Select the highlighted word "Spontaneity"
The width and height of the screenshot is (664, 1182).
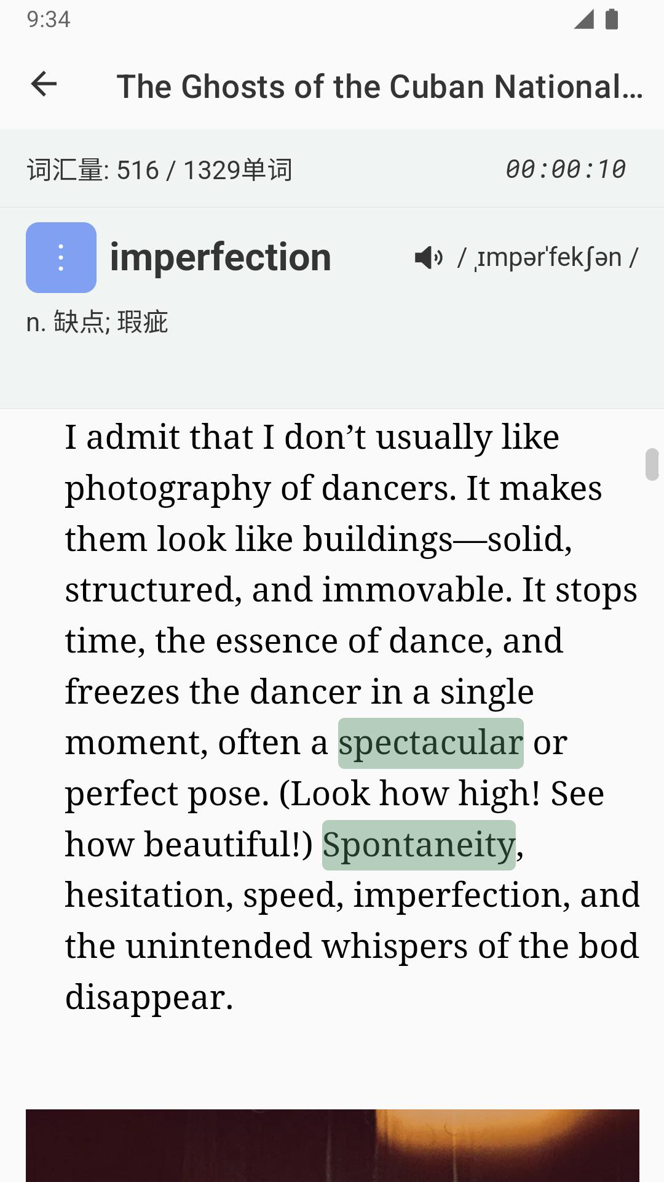pyautogui.click(x=419, y=845)
